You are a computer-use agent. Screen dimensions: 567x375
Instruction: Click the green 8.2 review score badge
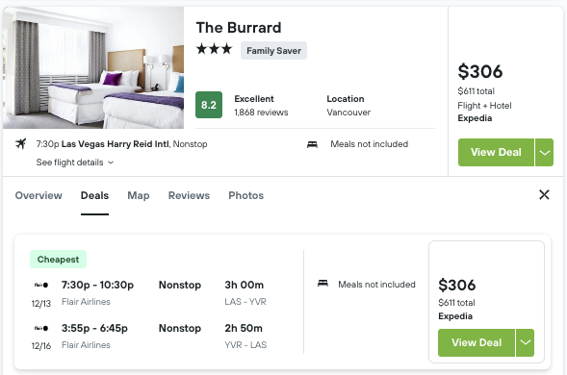[209, 105]
